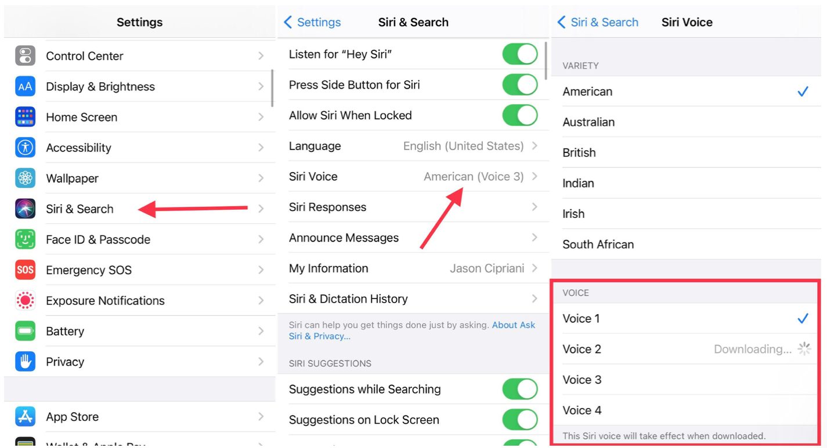Tap the Siri & Search icon

[x=25, y=209]
